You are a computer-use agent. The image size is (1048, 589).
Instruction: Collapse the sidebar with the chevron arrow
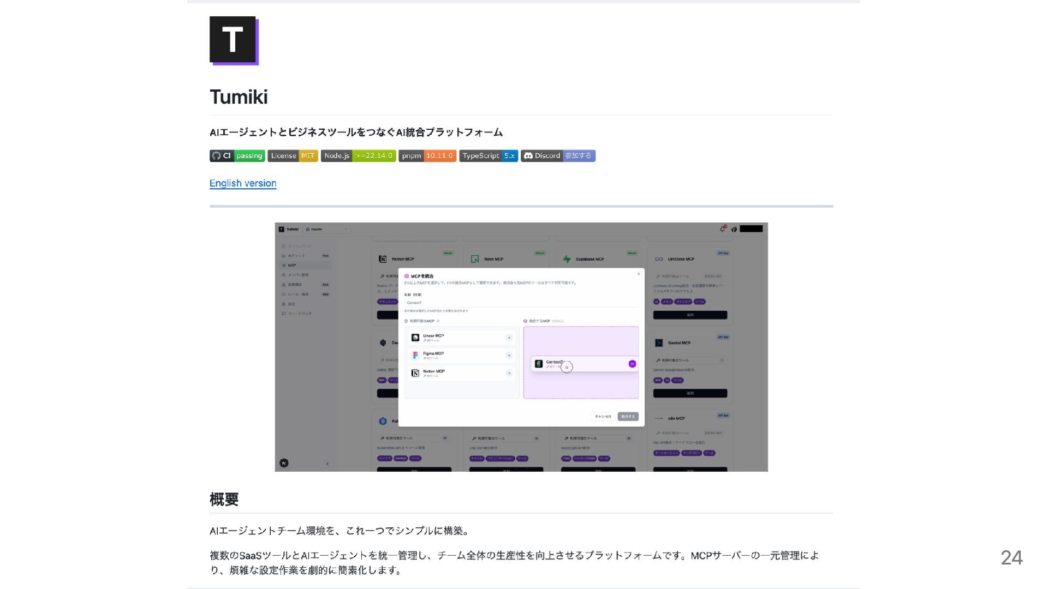click(327, 464)
